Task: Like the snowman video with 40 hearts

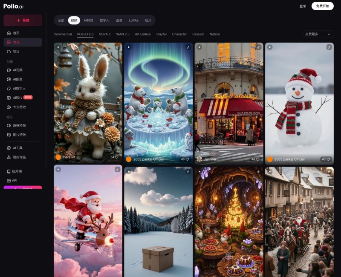Action: click(x=329, y=159)
